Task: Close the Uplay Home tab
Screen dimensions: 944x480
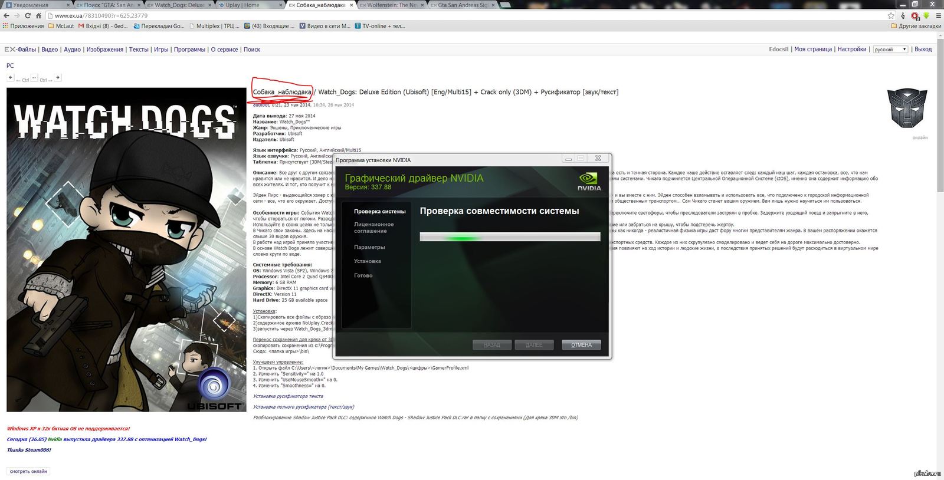Action: pos(281,5)
